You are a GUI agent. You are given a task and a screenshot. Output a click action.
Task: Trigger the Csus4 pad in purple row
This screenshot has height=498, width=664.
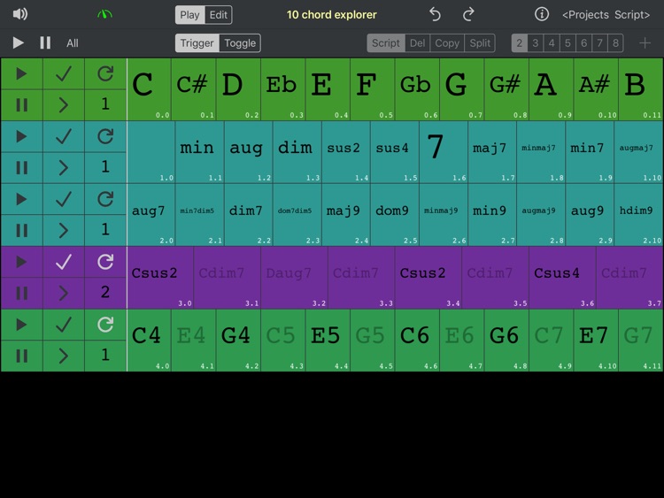(x=562, y=277)
